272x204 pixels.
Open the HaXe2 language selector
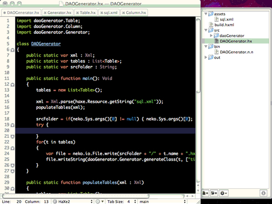(x=73, y=201)
